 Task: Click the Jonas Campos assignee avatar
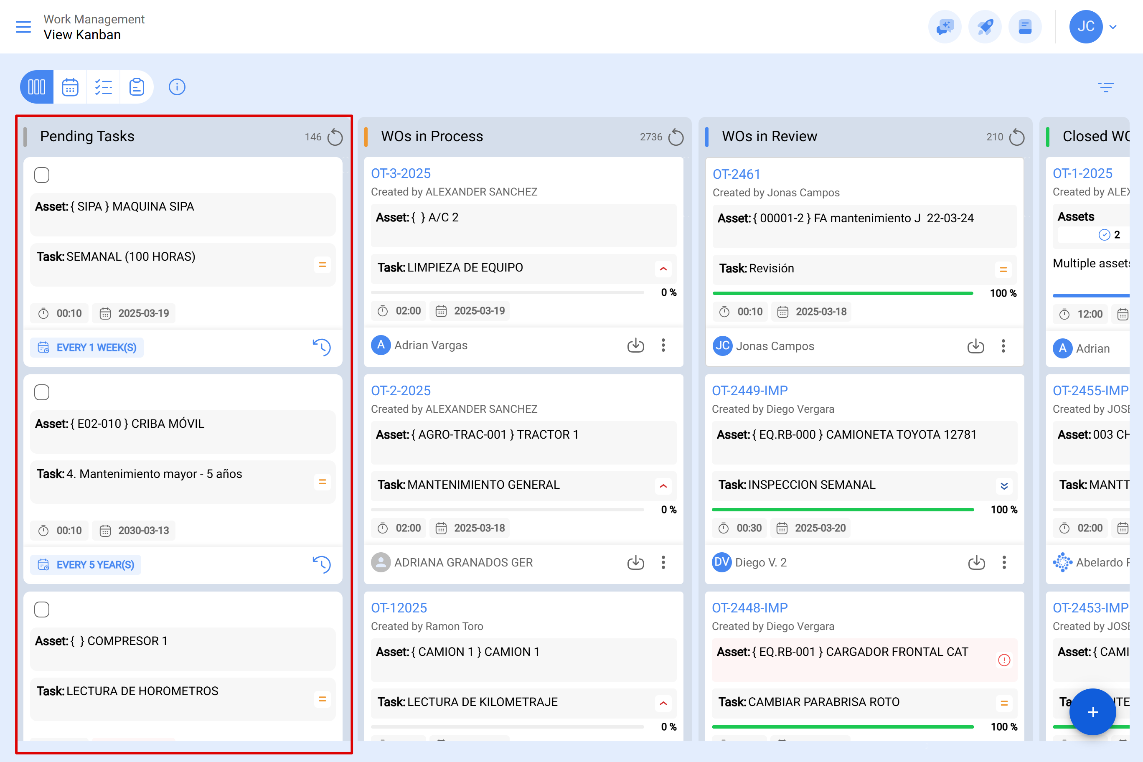(722, 346)
